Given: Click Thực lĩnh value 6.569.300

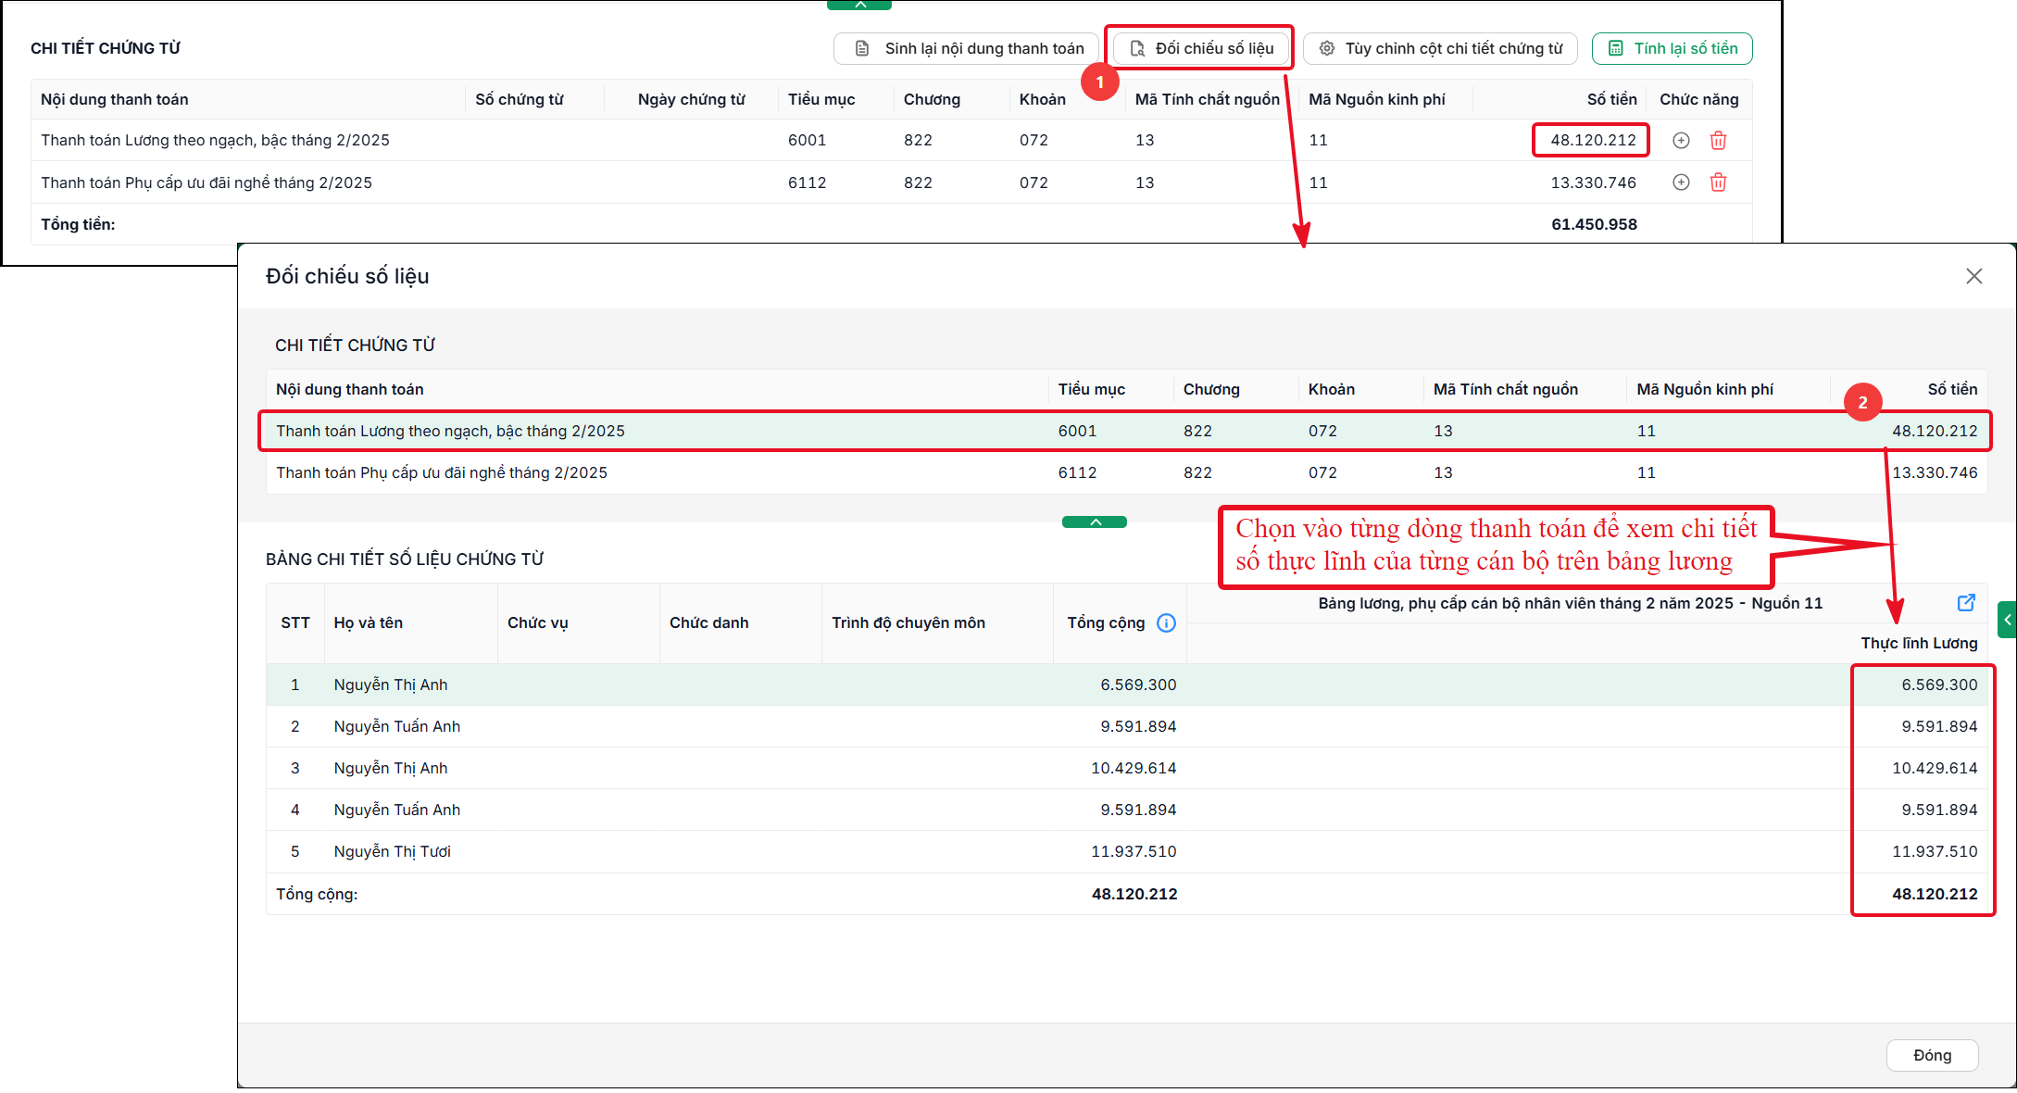Looking at the screenshot, I should pos(1939,685).
